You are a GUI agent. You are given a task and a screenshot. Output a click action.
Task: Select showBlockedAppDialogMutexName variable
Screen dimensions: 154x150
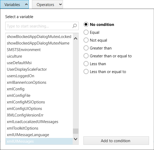[39, 43]
